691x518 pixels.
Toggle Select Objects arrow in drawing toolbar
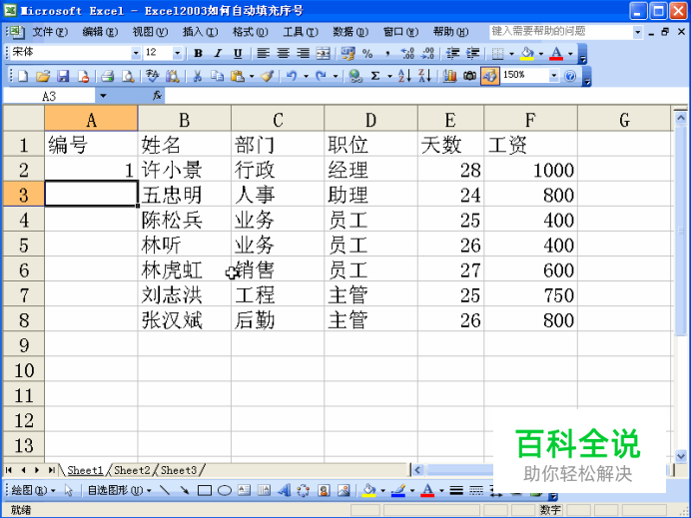[68, 490]
